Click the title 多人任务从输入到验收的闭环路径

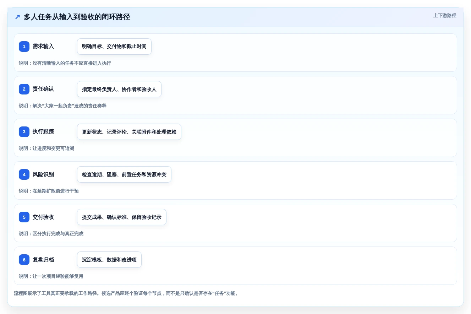pos(77,17)
